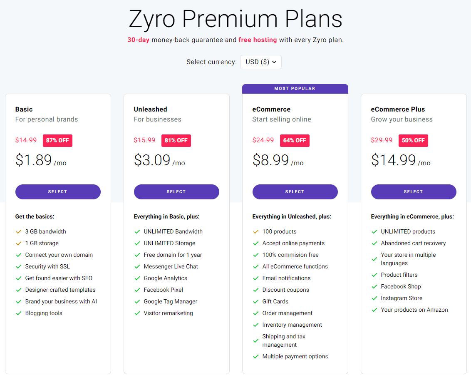Select the Basic plan

(x=58, y=192)
